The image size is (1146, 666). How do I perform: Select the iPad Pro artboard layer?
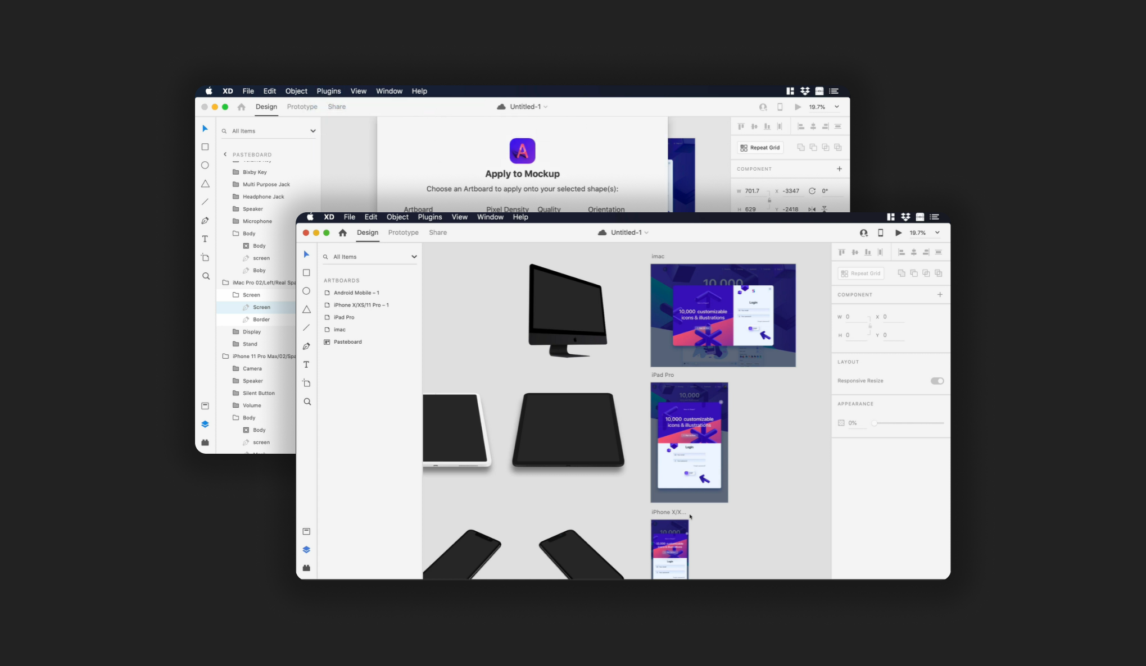pos(344,317)
